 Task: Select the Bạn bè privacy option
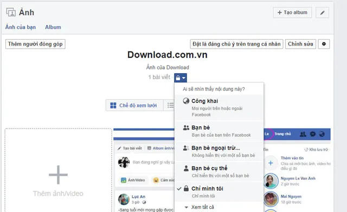(x=219, y=131)
